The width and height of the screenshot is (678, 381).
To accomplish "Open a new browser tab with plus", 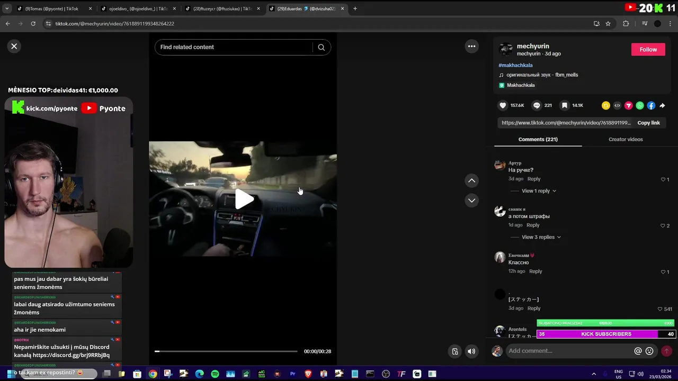I will 355,8.
